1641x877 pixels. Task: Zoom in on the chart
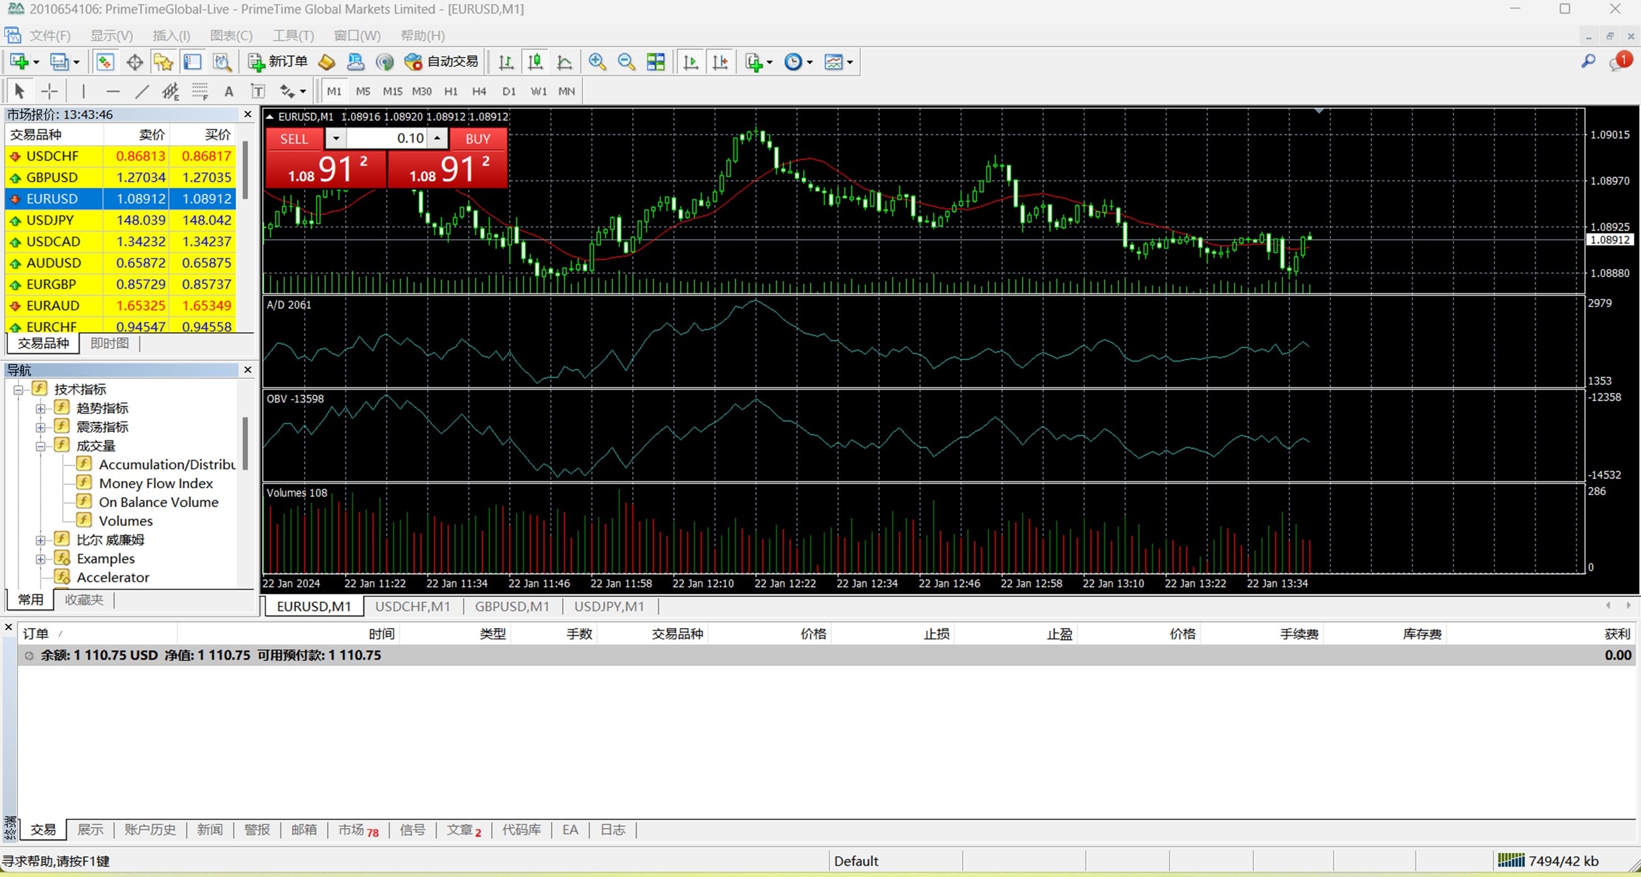597,62
